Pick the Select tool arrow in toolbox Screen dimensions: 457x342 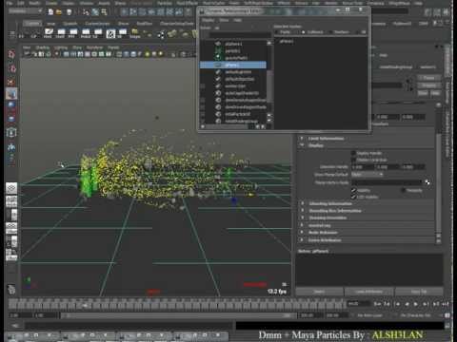tap(11, 54)
